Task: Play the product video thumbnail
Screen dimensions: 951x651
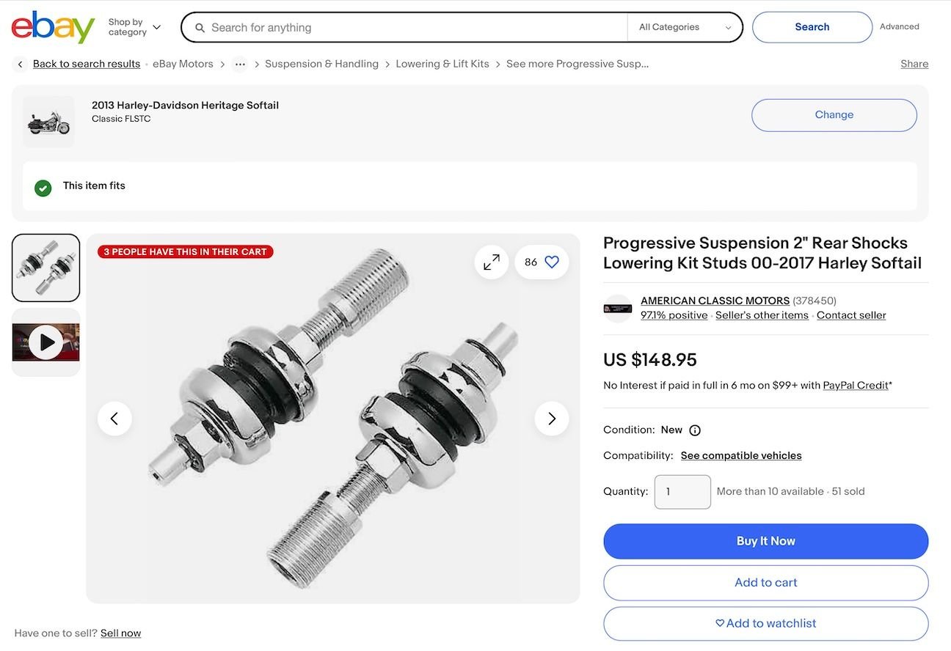Action: (x=45, y=342)
